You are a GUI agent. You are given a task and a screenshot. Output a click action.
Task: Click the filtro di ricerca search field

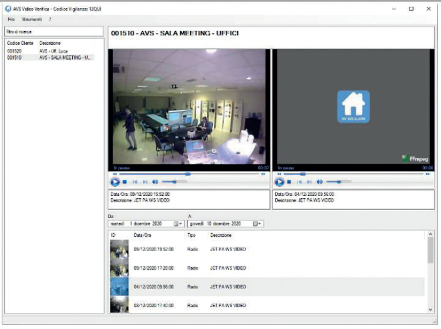tap(53, 31)
